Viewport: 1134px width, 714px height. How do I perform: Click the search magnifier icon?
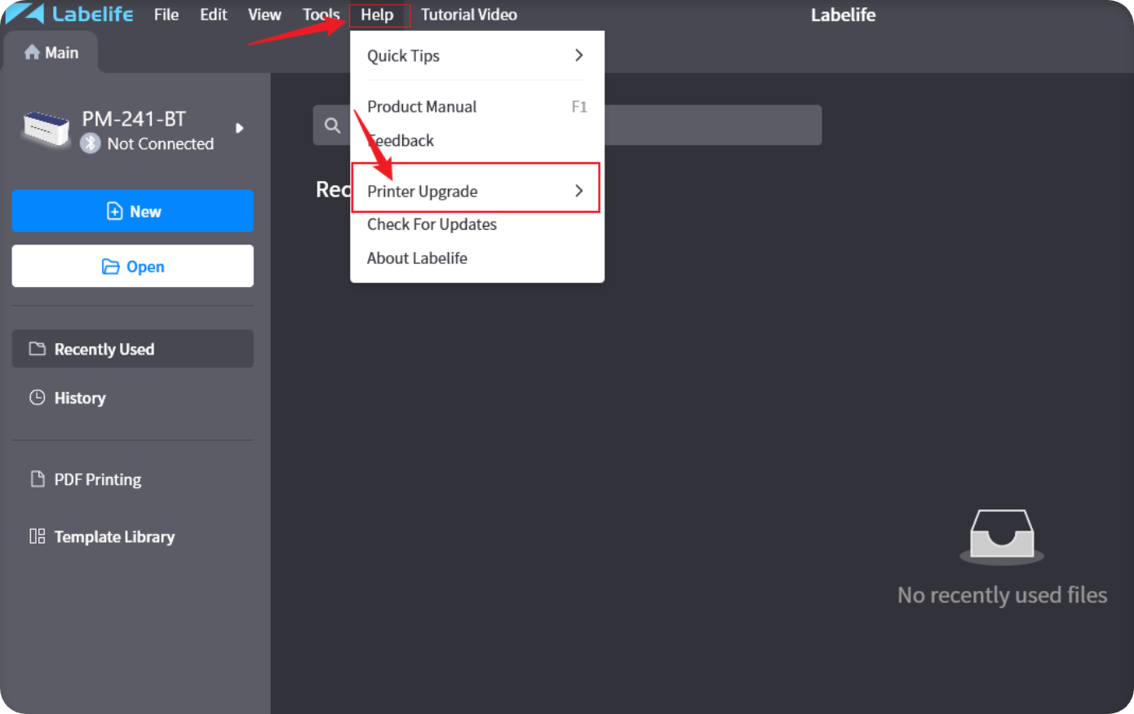[x=332, y=126]
